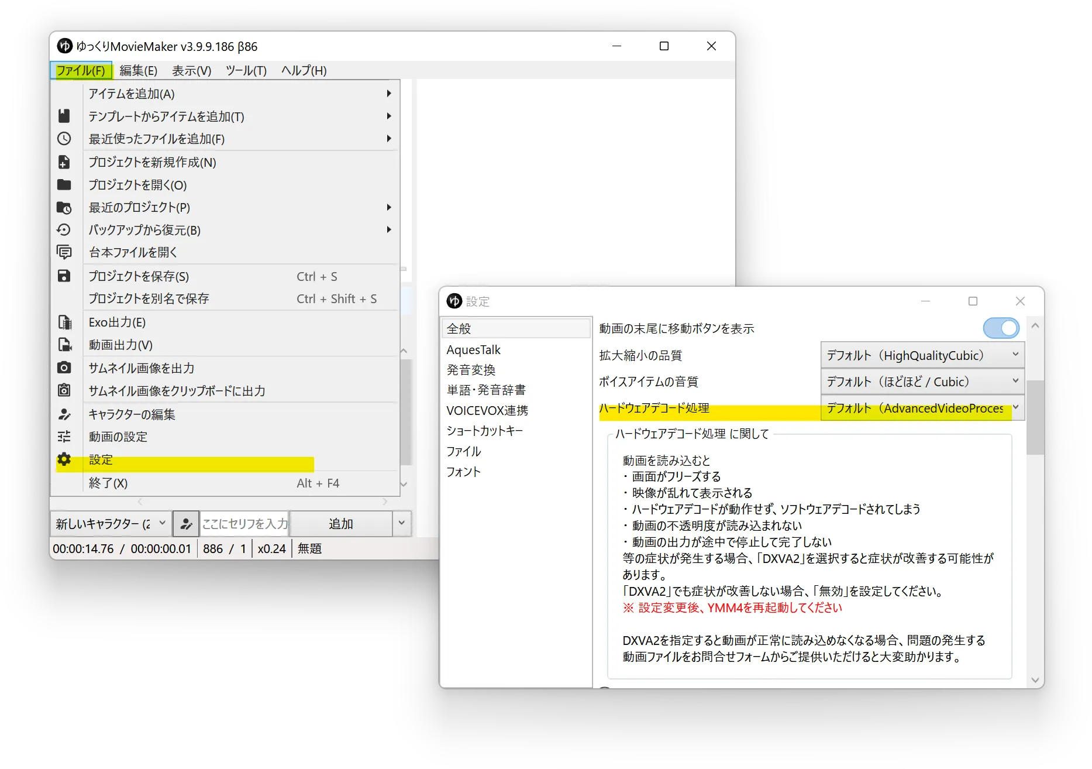The width and height of the screenshot is (1092, 769).
Task: Select フォント category in settings sidebar
Action: (x=516, y=472)
